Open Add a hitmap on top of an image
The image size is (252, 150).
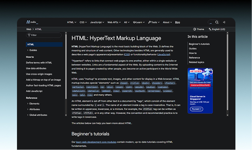click(43, 80)
